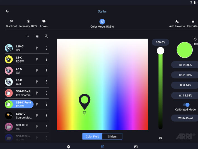The image size is (198, 149).
Task: Click the White Point button
Action: pyautogui.click(x=185, y=118)
